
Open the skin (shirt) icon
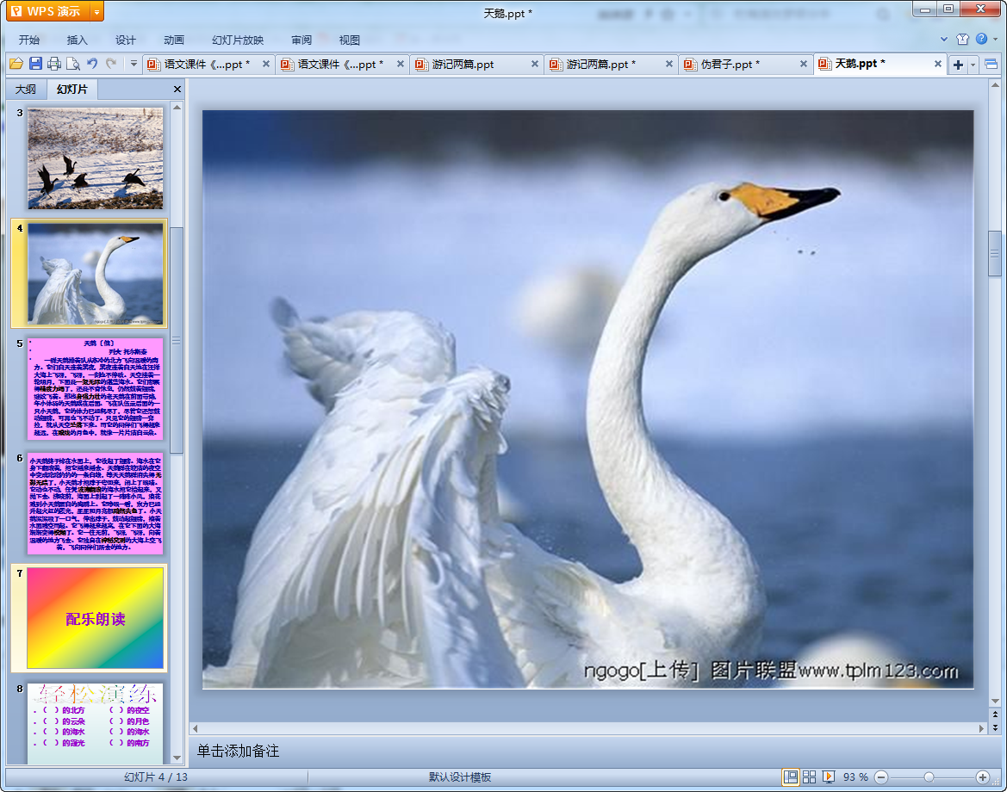point(963,39)
